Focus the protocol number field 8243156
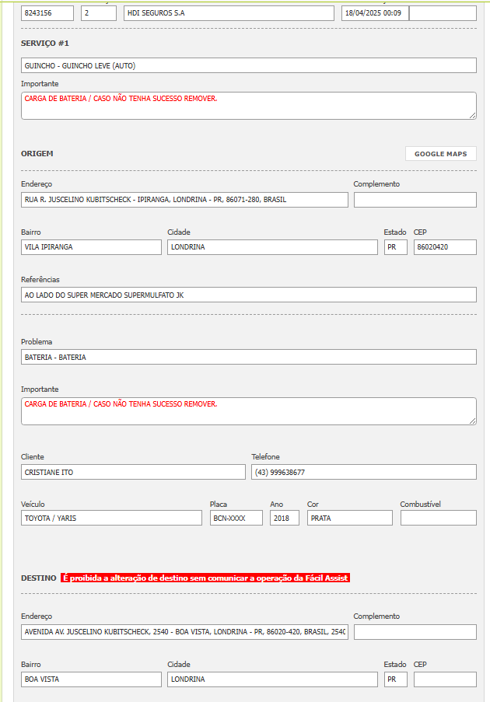This screenshot has width=490, height=702. coord(47,13)
